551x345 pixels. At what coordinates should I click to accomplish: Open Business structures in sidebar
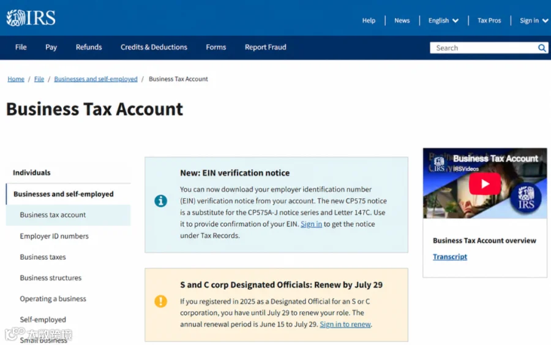point(51,278)
